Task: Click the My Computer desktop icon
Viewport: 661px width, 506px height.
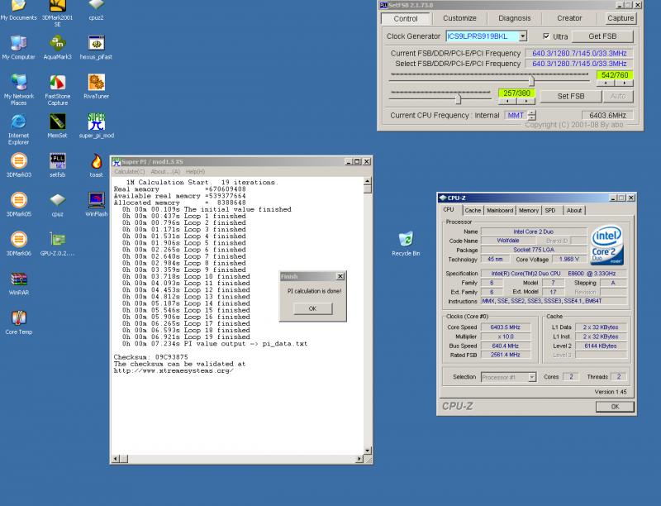Action: coord(18,47)
